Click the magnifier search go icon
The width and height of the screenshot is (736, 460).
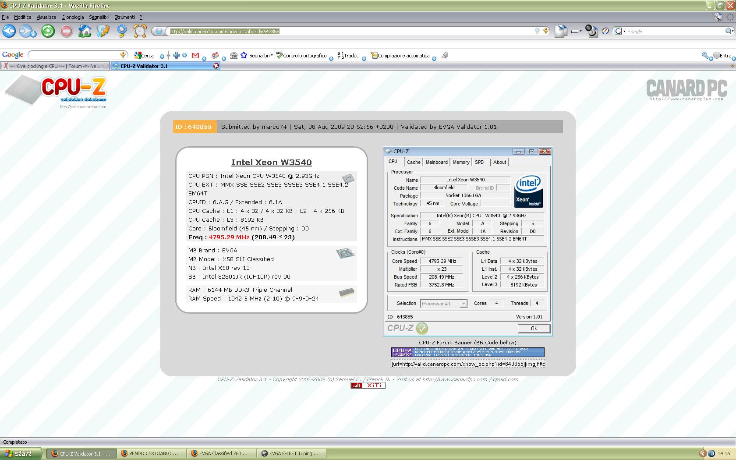729,31
